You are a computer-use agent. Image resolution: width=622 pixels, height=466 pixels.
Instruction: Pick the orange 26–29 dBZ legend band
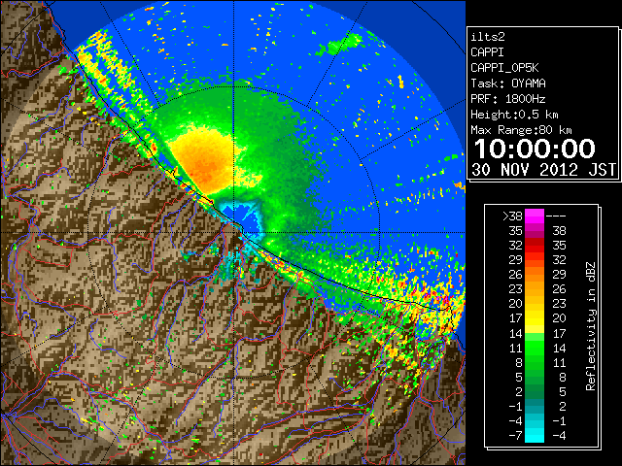pos(535,275)
